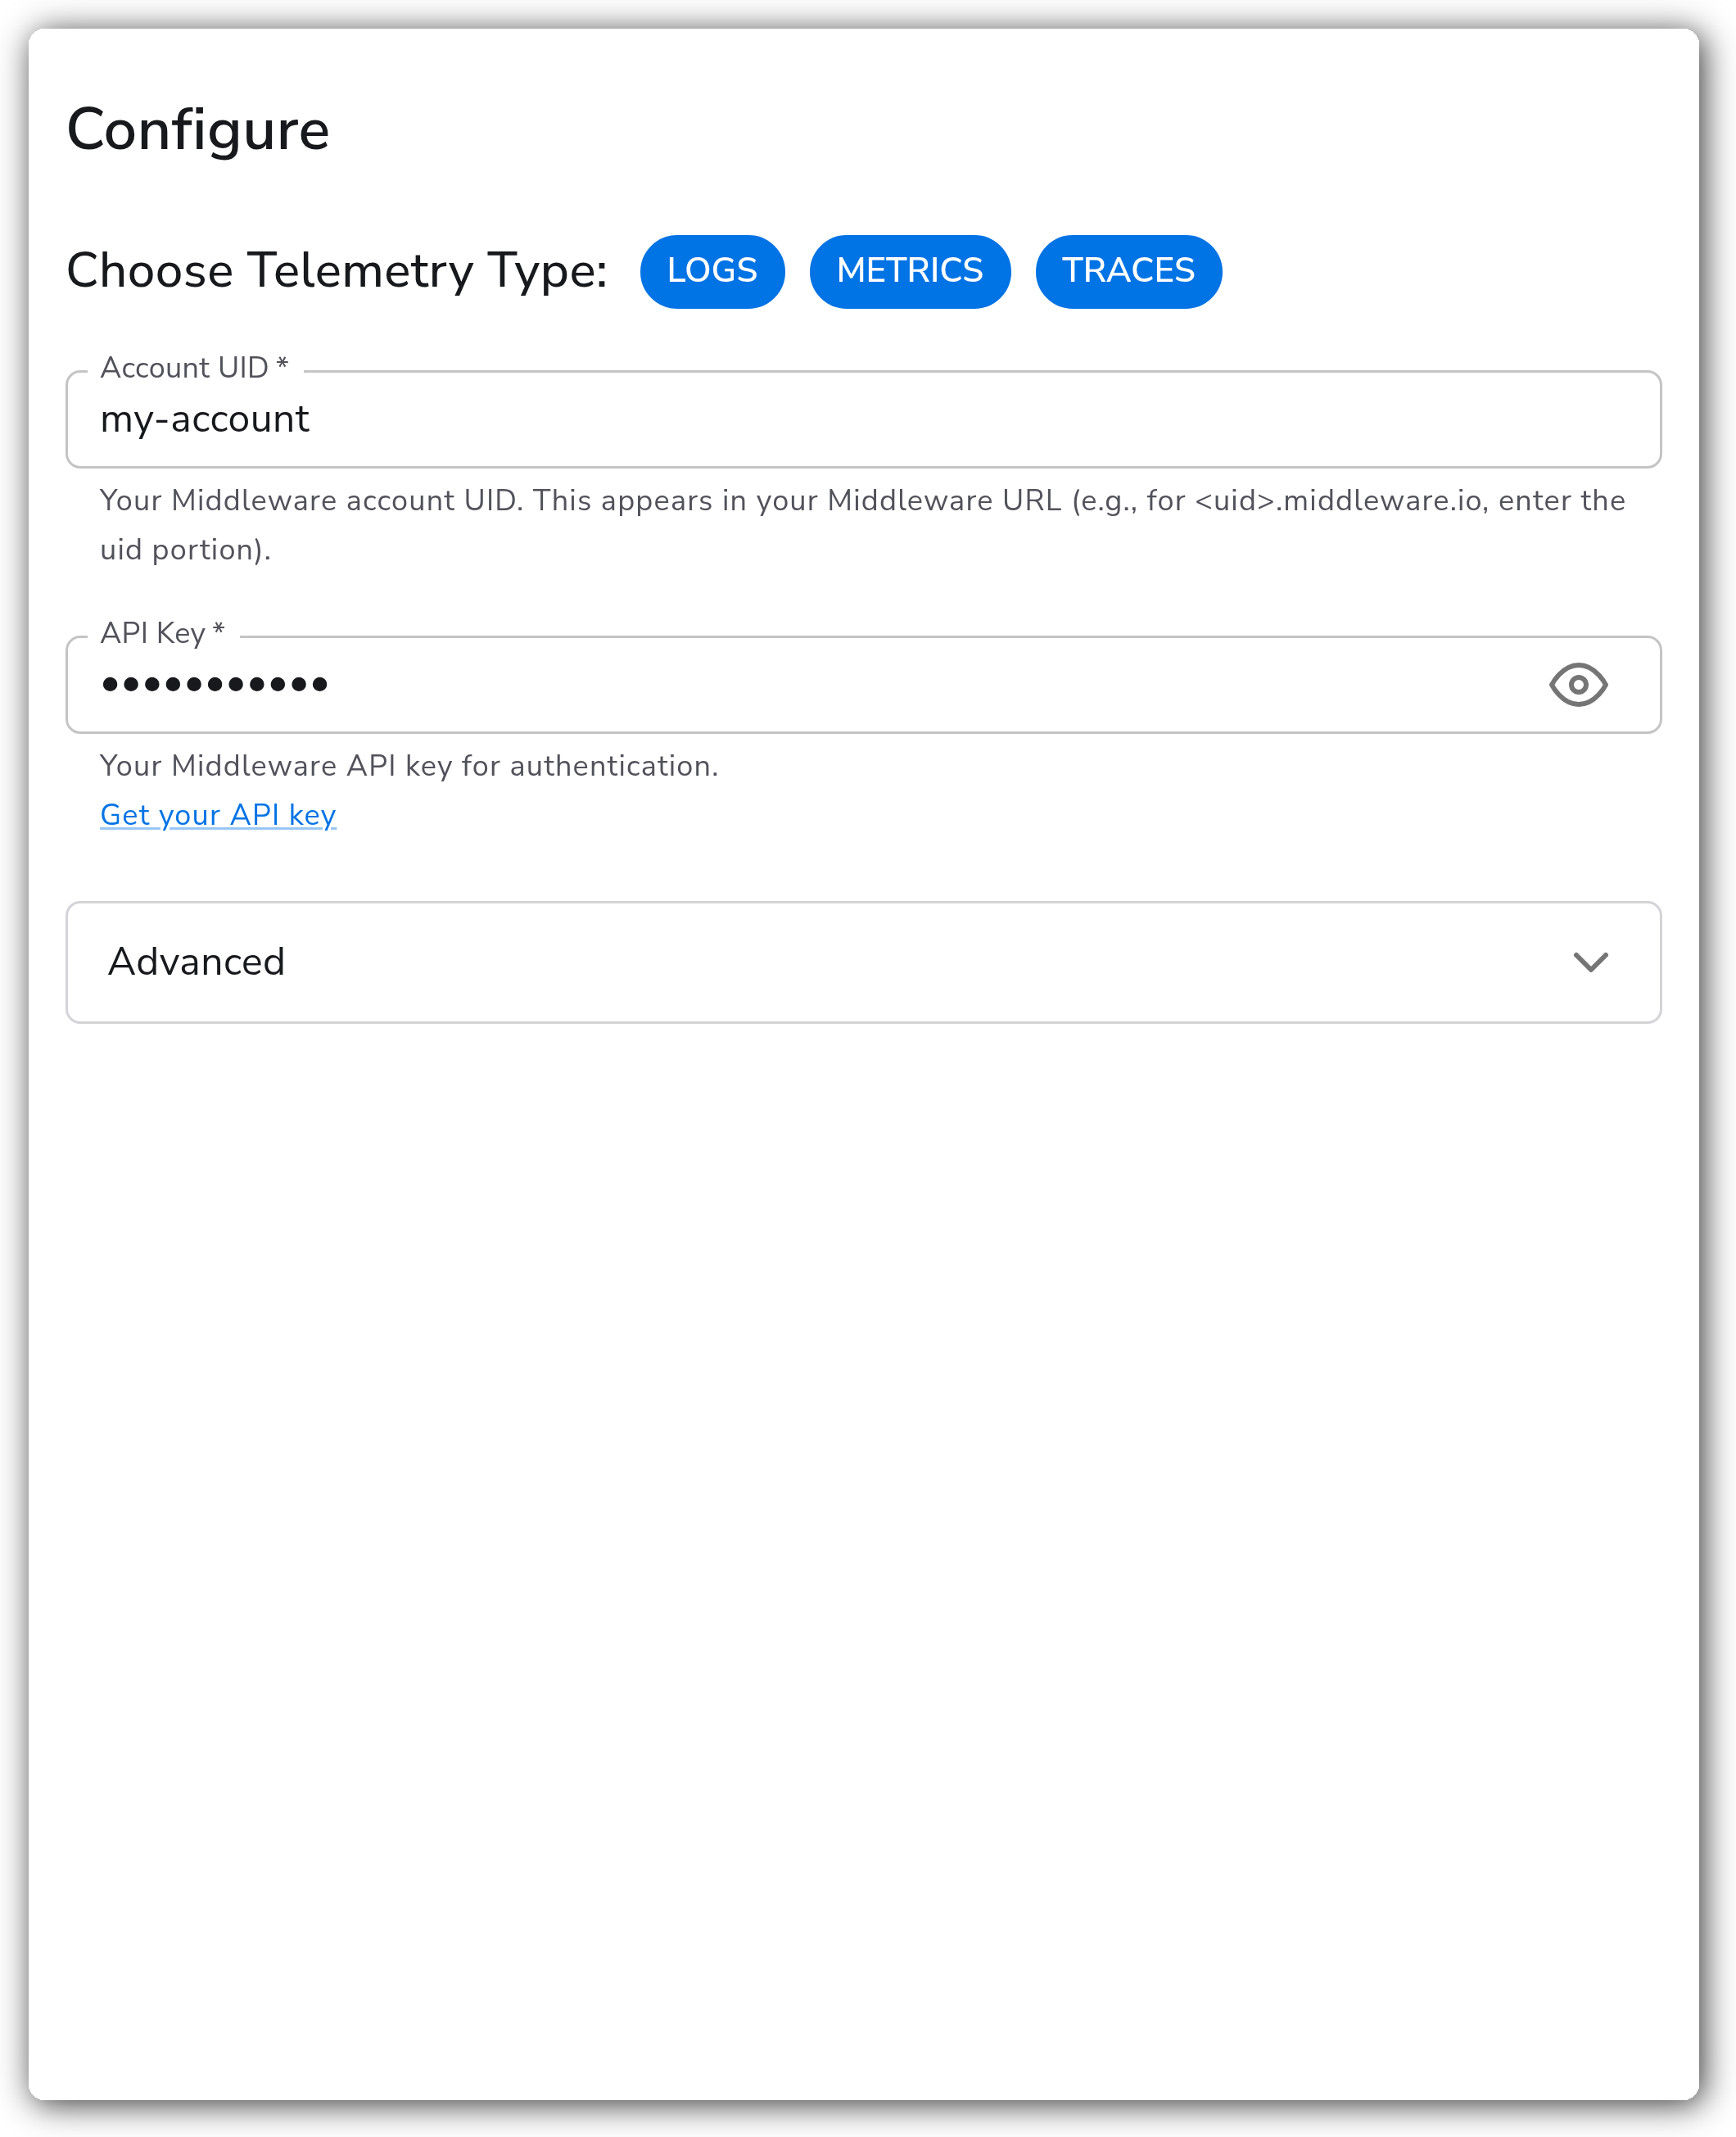Click the Account UID input field
Viewport: 1736px width, 2137px height.
[x=863, y=419]
